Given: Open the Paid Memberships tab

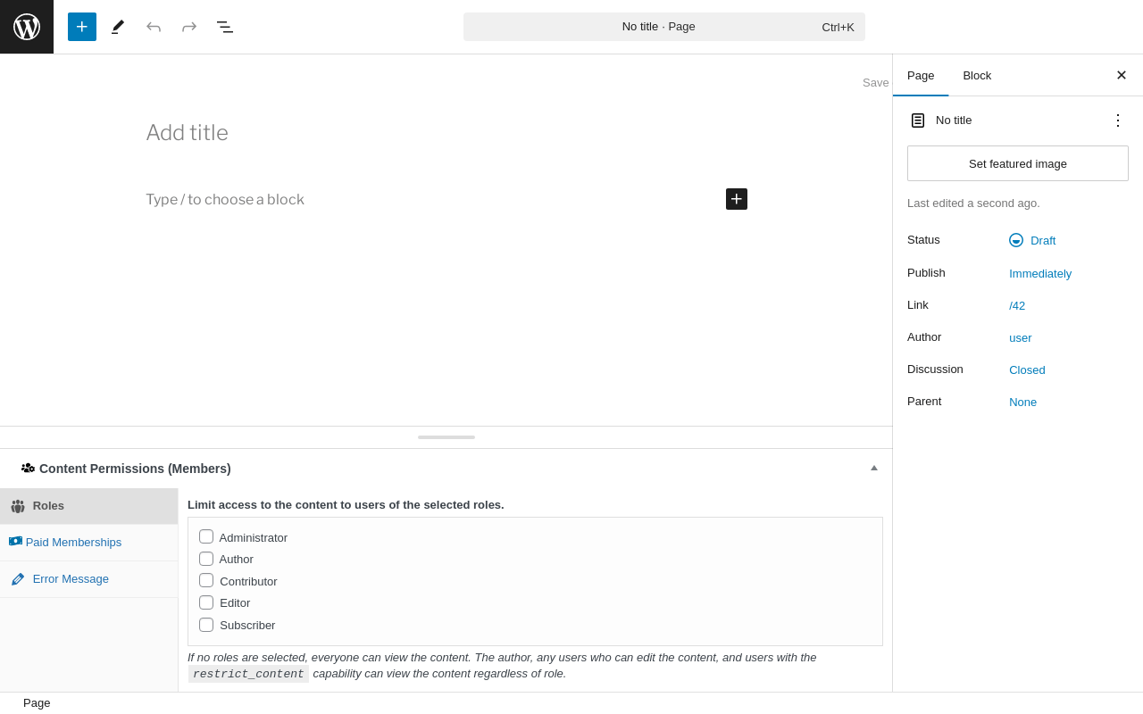Looking at the screenshot, I should (73, 542).
